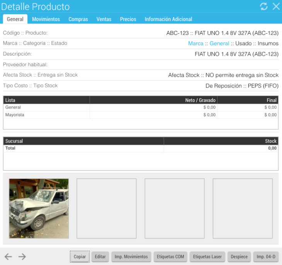Click the Editar button

pyautogui.click(x=100, y=256)
